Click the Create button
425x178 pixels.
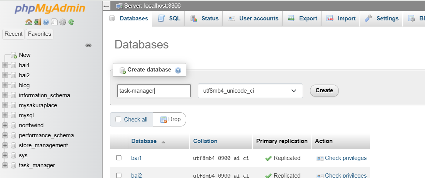pyautogui.click(x=324, y=91)
